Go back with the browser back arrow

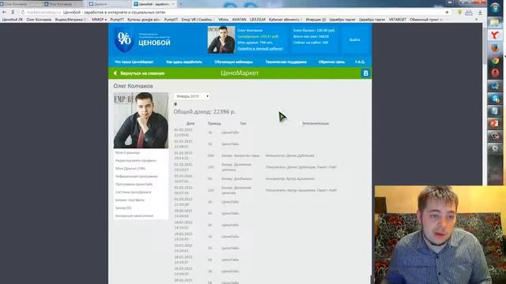pos(4,13)
